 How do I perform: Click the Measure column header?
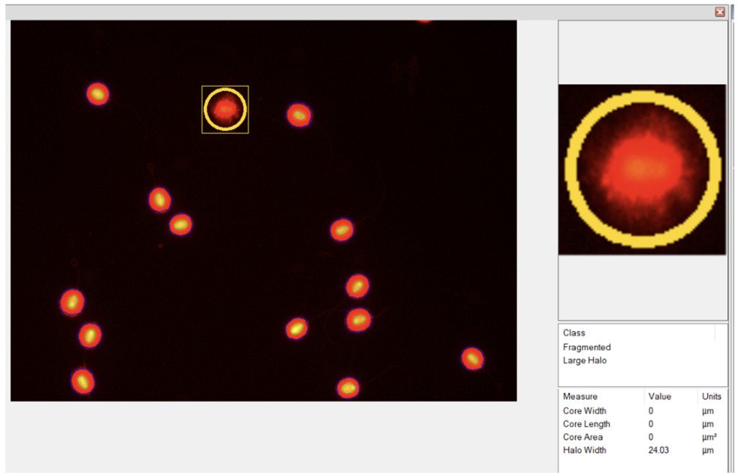click(580, 397)
